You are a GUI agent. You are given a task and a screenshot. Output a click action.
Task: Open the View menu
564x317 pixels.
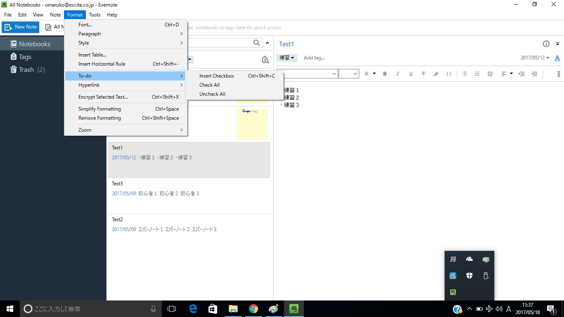[38, 15]
